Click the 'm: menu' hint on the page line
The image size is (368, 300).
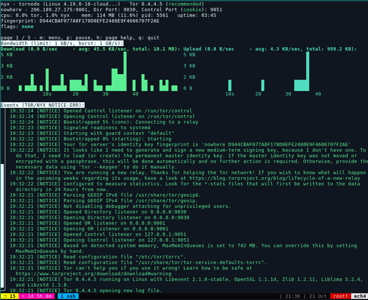pyautogui.click(x=50, y=38)
